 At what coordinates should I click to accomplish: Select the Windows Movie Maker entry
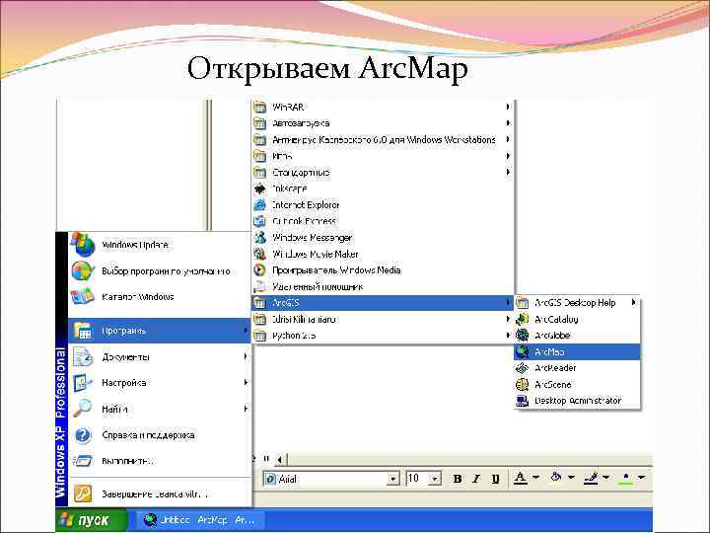(x=383, y=254)
